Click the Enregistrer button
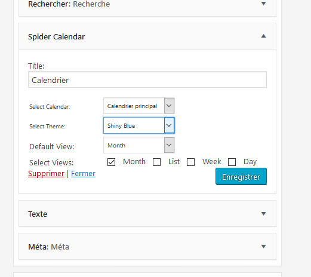Image resolution: width=311 pixels, height=277 pixels. [x=241, y=177]
